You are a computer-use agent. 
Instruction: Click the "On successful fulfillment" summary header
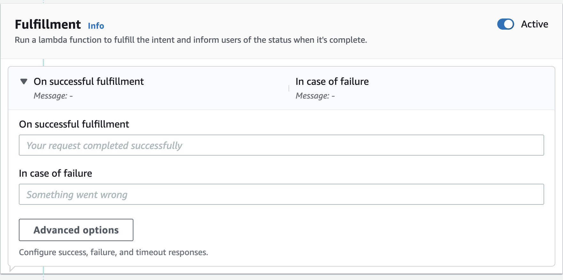coord(89,82)
